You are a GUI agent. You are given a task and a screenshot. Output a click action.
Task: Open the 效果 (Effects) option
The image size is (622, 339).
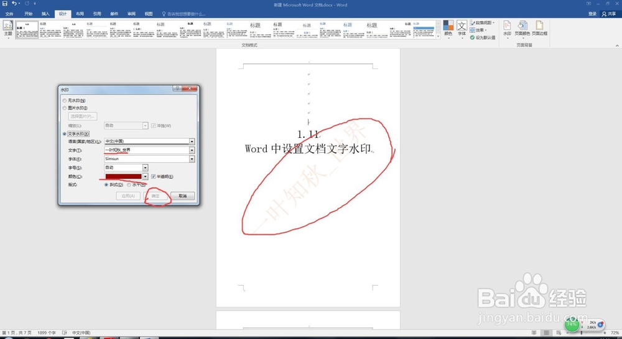click(x=478, y=30)
